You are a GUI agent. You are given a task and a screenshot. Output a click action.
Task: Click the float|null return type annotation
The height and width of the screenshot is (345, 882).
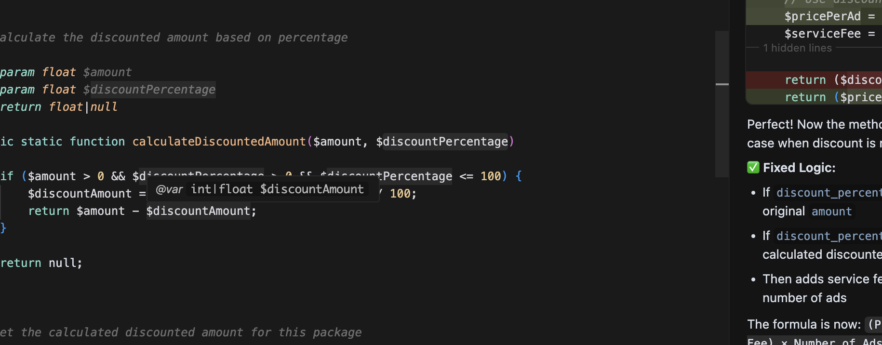tap(83, 107)
